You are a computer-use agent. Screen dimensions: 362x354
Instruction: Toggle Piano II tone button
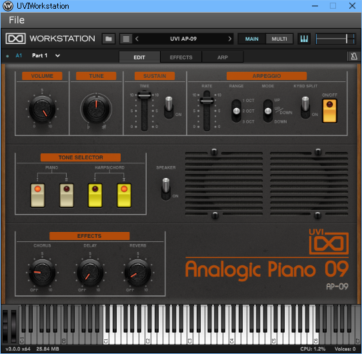(67, 195)
